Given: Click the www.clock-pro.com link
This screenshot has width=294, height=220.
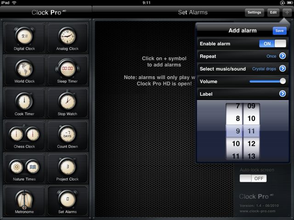Looking at the screenshot, I should 257,211.
